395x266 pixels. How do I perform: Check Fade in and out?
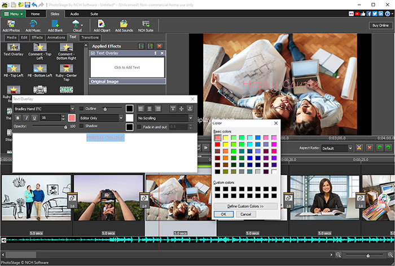pos(139,127)
